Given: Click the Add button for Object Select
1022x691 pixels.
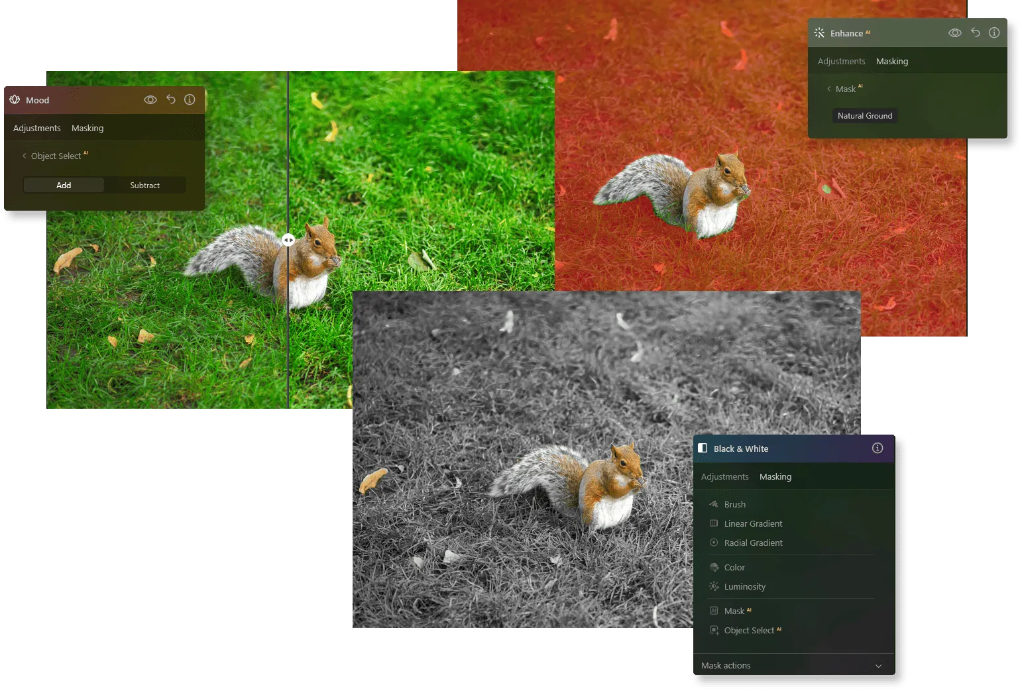Looking at the screenshot, I should pos(64,186).
